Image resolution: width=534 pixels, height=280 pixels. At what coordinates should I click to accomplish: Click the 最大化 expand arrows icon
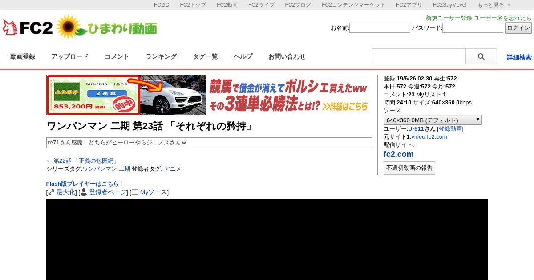(51, 192)
